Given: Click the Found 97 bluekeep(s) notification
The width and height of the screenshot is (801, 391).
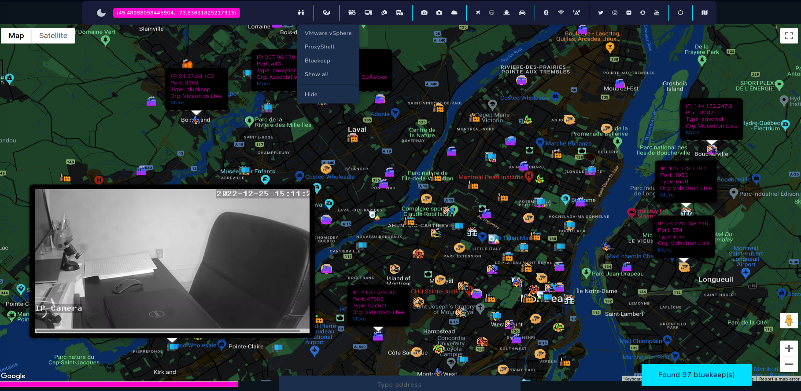Looking at the screenshot, I should click(x=696, y=375).
